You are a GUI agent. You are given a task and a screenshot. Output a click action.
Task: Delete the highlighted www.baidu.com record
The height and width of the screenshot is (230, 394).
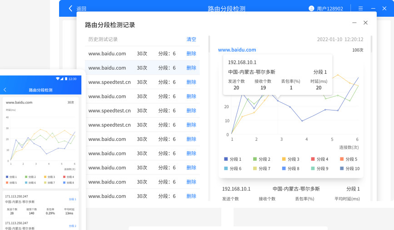click(x=191, y=67)
